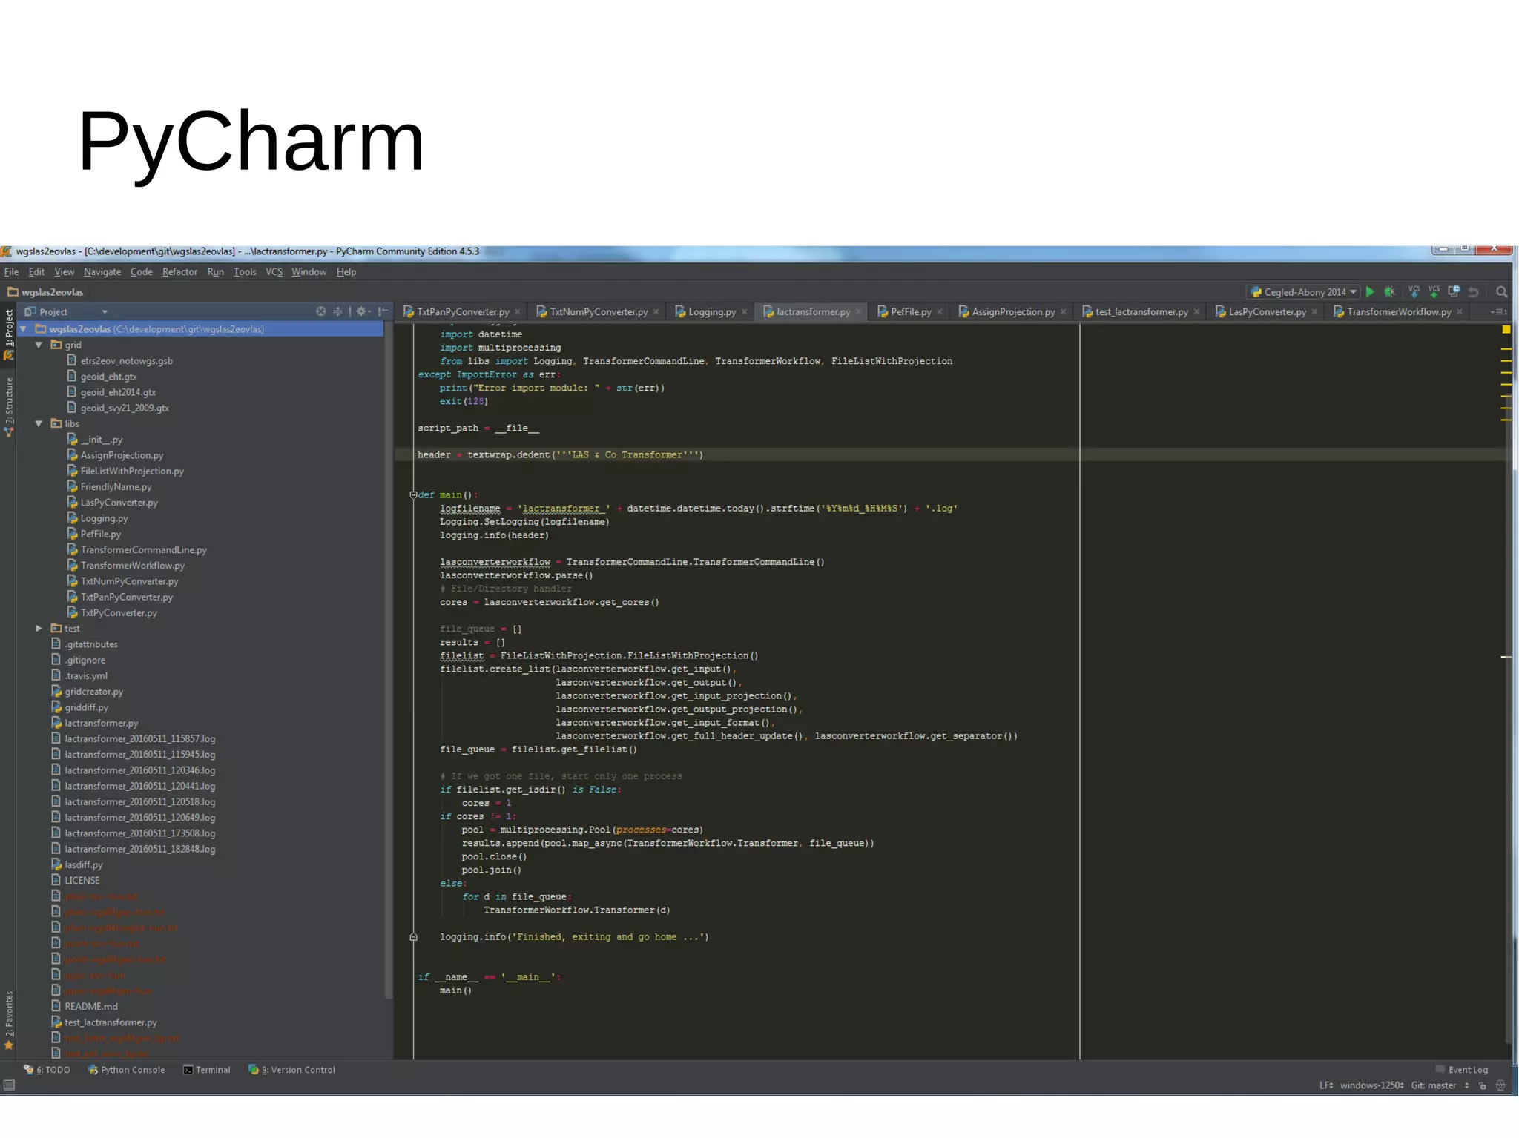Show hidden tabs list dropdown
The image size is (1519, 1138).
1499,312
